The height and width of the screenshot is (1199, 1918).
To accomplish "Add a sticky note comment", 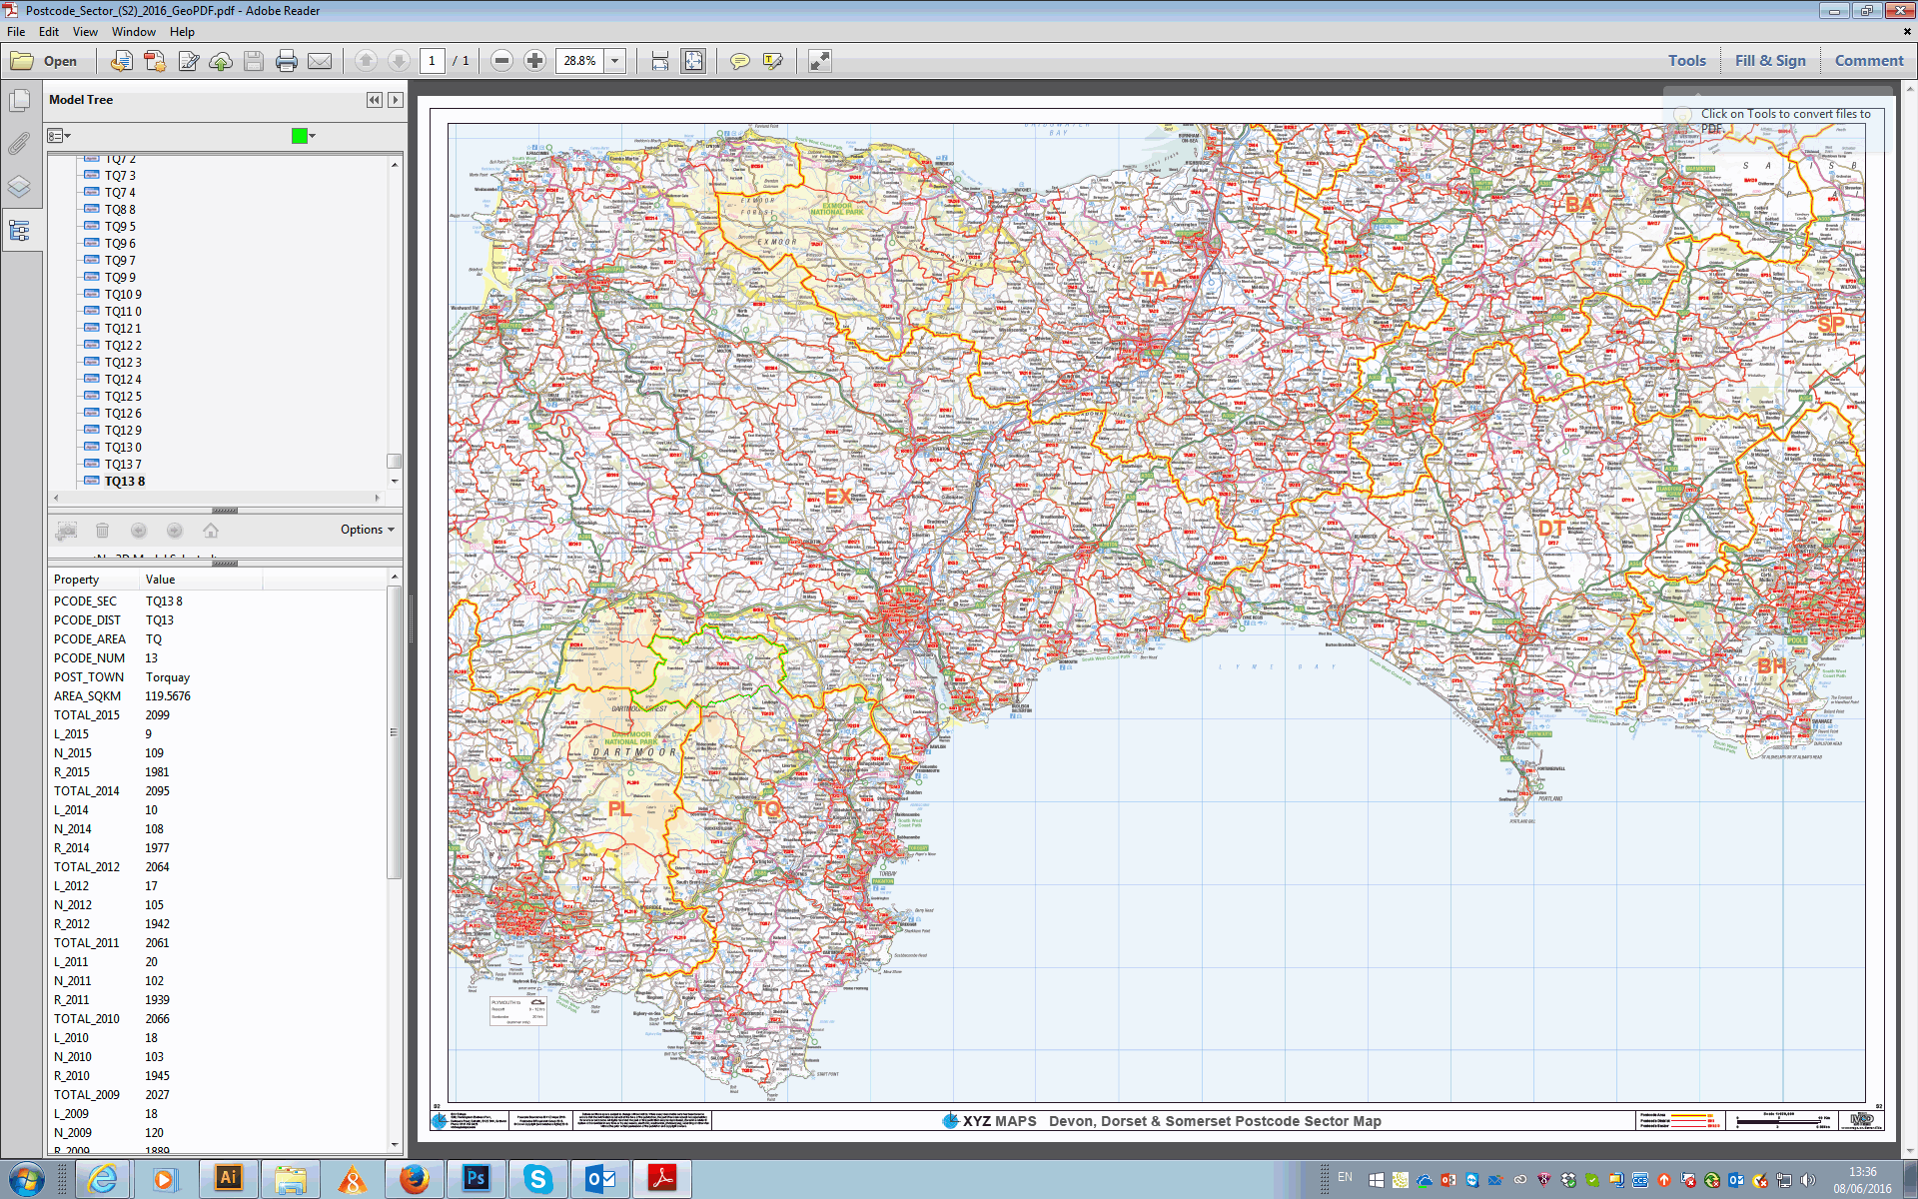I will coord(739,61).
